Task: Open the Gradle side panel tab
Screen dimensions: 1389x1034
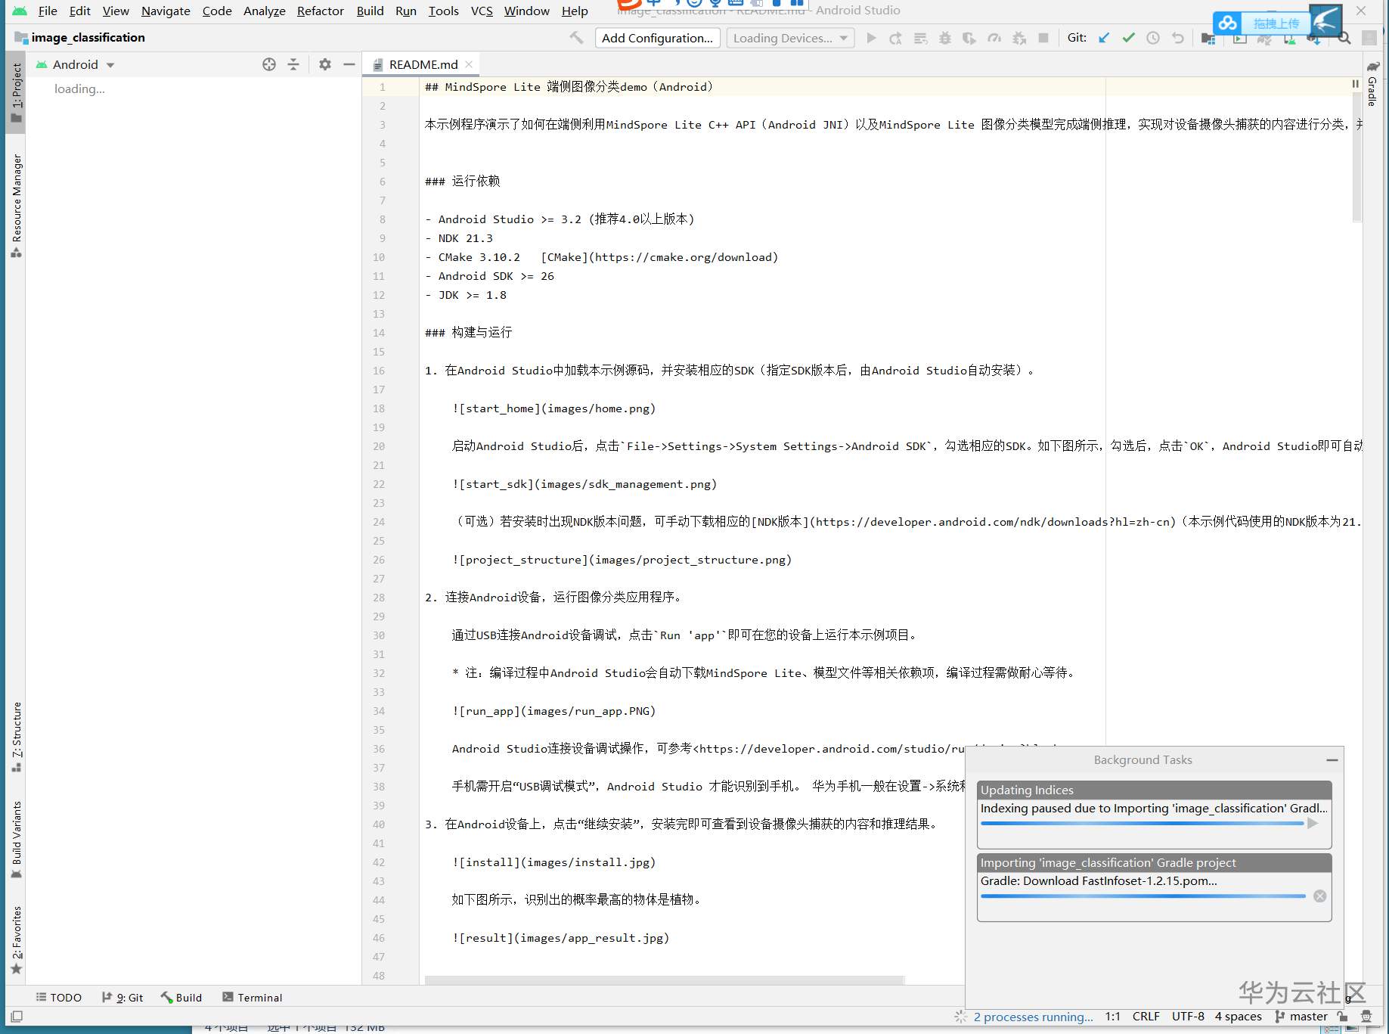Action: pyautogui.click(x=1372, y=85)
